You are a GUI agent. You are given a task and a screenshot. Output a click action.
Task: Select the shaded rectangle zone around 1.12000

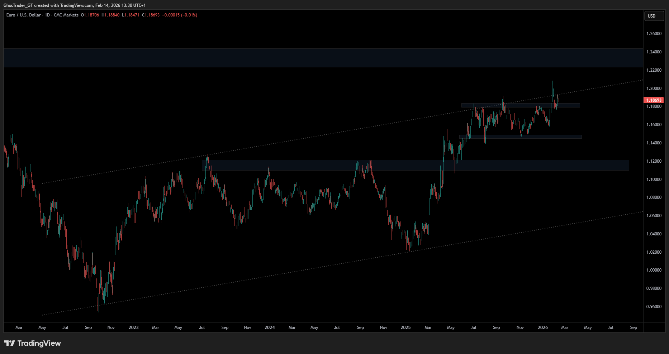[416, 165]
